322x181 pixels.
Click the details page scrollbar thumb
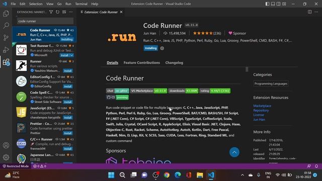247,69
